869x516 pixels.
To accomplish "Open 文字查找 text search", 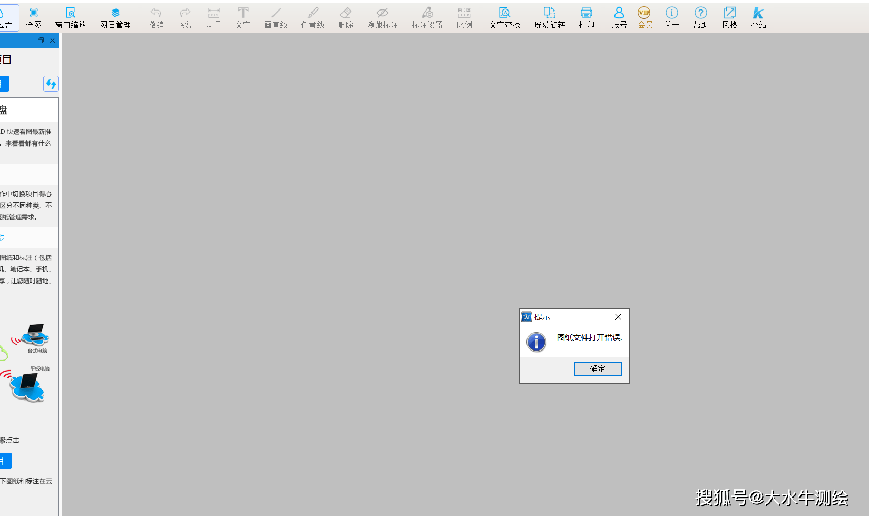I will [x=505, y=18].
